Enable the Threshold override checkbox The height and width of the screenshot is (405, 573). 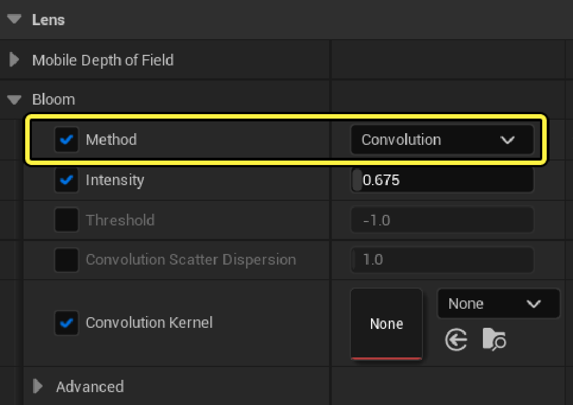point(67,220)
